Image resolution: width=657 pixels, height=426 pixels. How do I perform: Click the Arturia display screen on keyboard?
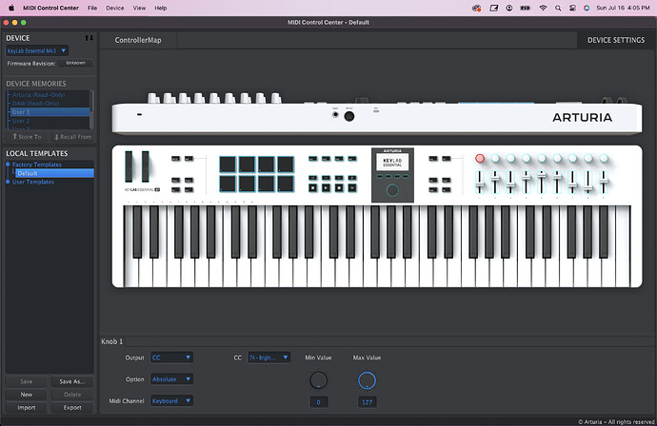click(x=392, y=164)
